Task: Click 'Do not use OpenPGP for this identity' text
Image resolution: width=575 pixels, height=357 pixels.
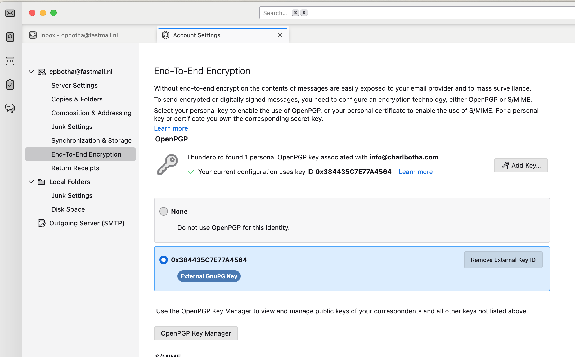Action: pos(233,228)
